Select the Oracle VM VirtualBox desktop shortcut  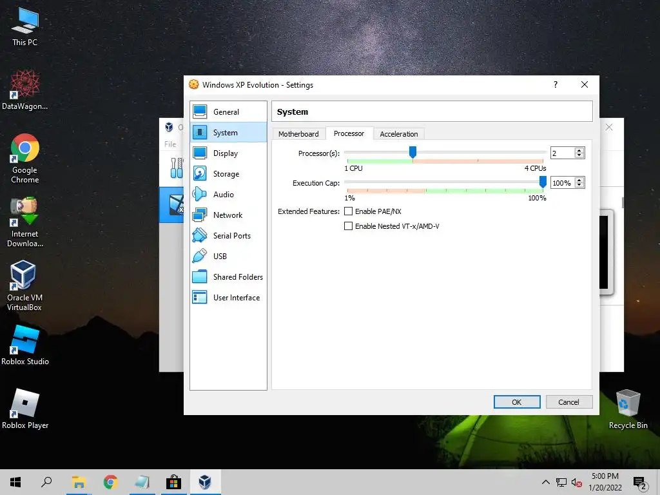click(24, 286)
